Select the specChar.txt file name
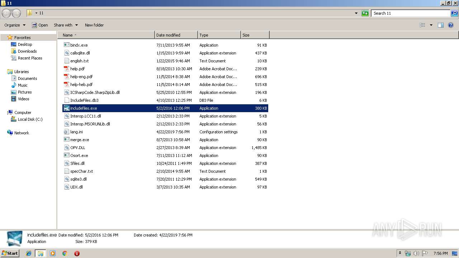The height and width of the screenshot is (258, 459). tap(82, 171)
